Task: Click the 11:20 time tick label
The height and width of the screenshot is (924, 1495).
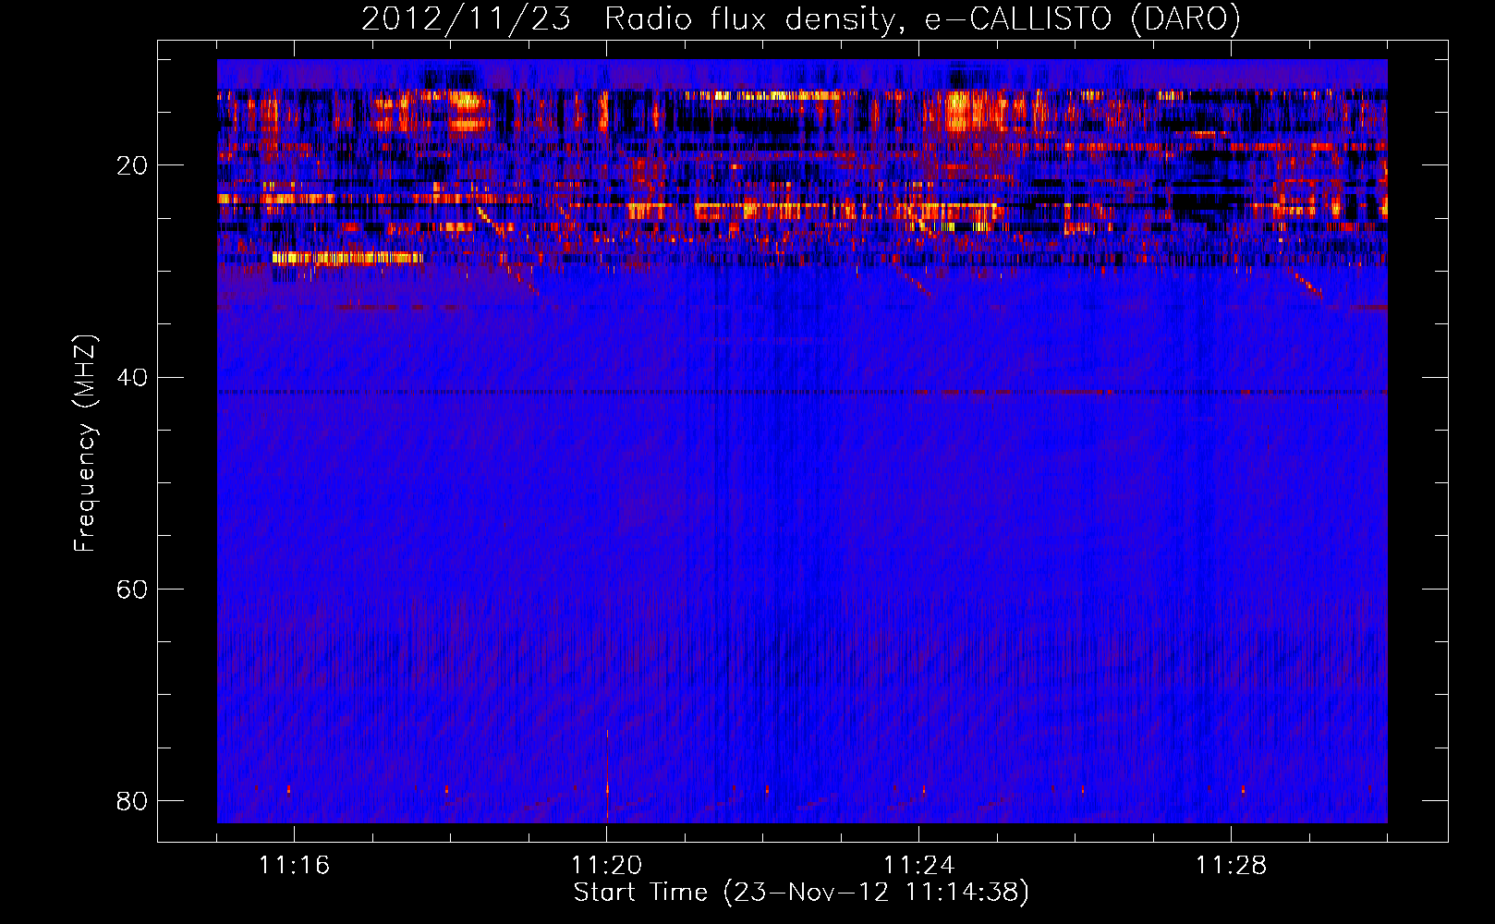Action: click(x=606, y=866)
